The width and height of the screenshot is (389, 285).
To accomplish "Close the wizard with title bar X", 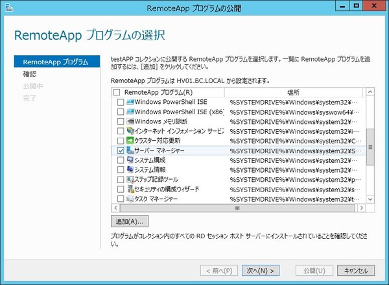I will 374,6.
